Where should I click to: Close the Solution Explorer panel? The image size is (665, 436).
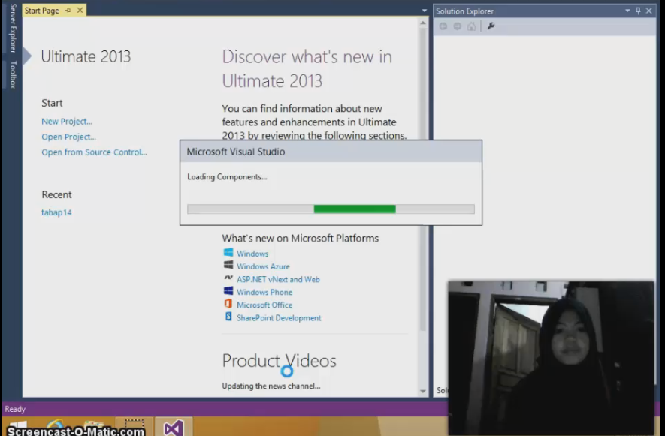(649, 11)
